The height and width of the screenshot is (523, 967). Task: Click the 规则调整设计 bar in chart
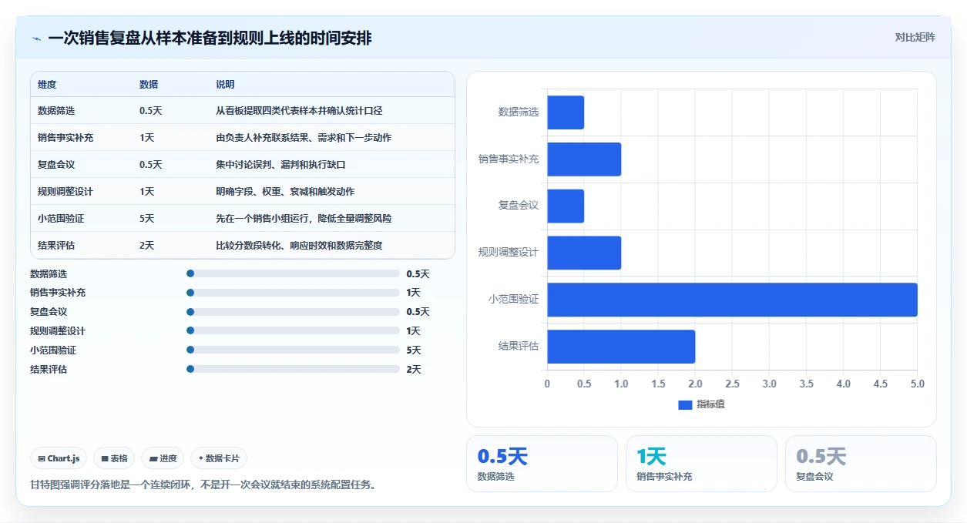584,253
